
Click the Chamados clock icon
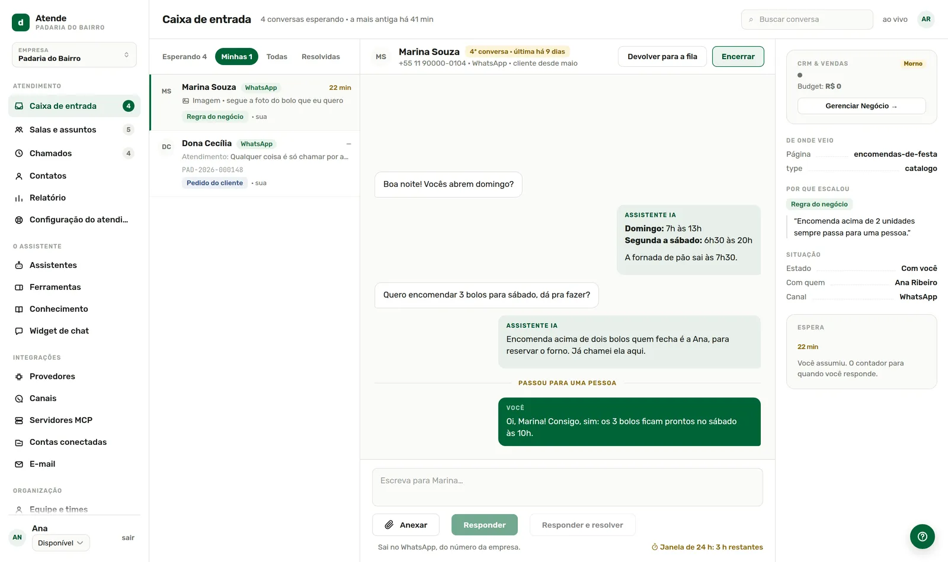tap(19, 153)
